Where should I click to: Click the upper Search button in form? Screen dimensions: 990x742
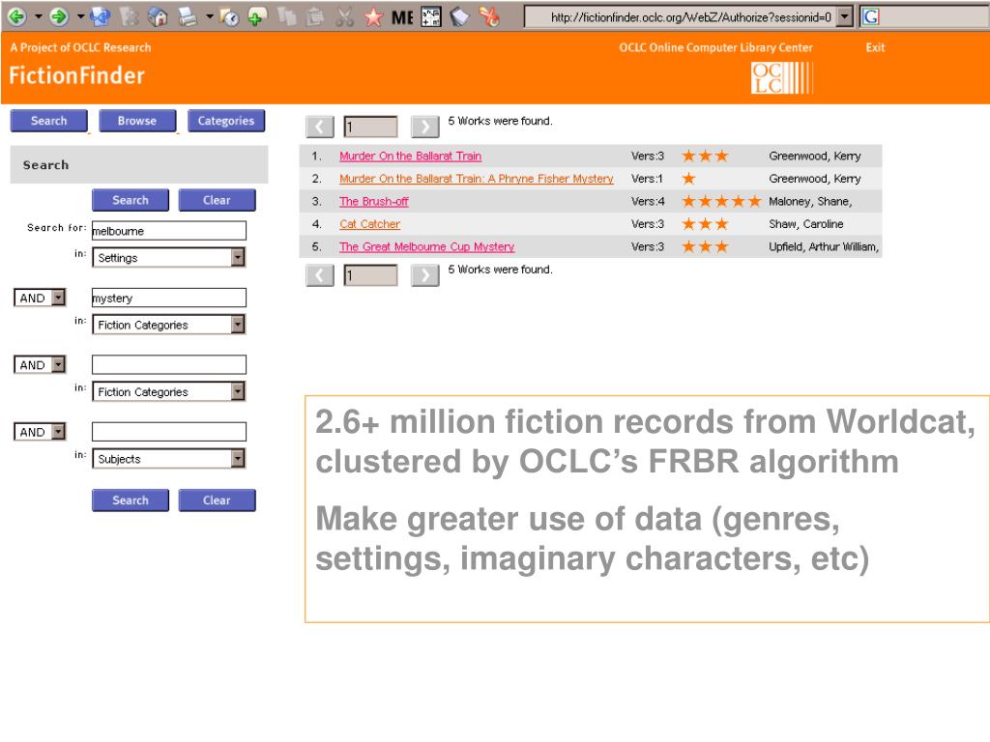pyautogui.click(x=131, y=200)
